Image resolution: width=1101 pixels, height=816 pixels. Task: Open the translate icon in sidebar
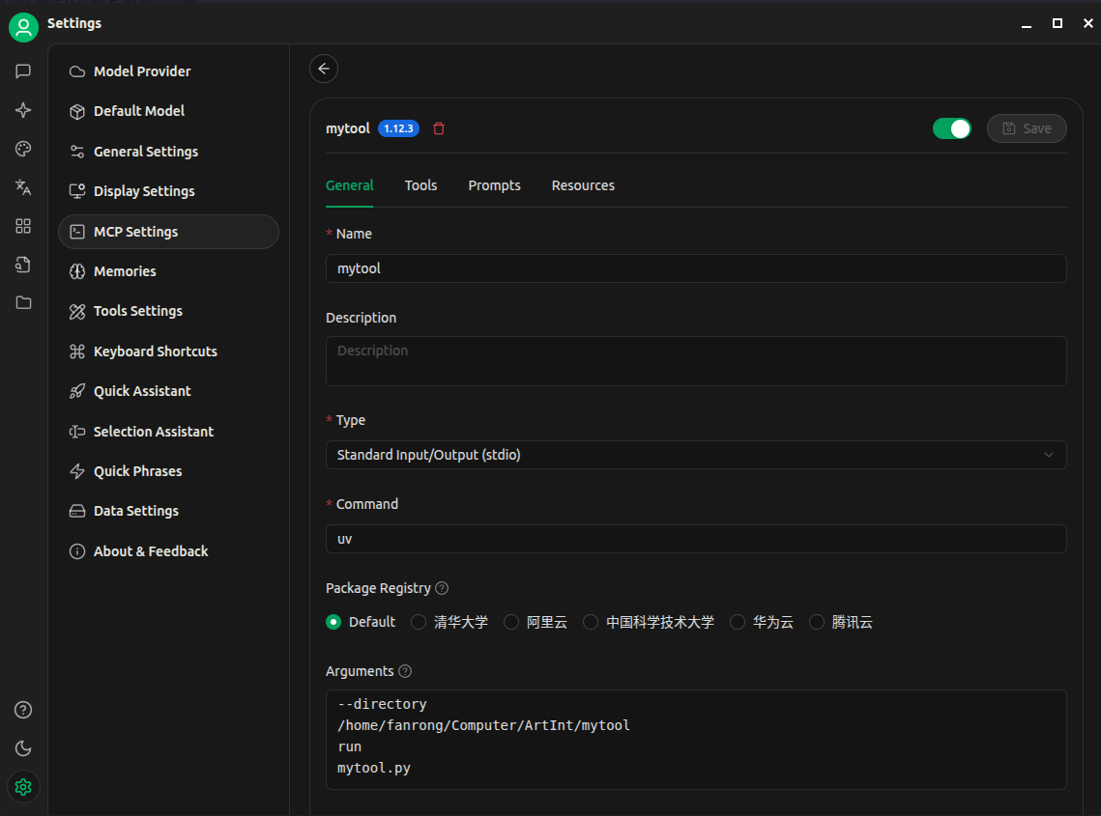(x=23, y=187)
